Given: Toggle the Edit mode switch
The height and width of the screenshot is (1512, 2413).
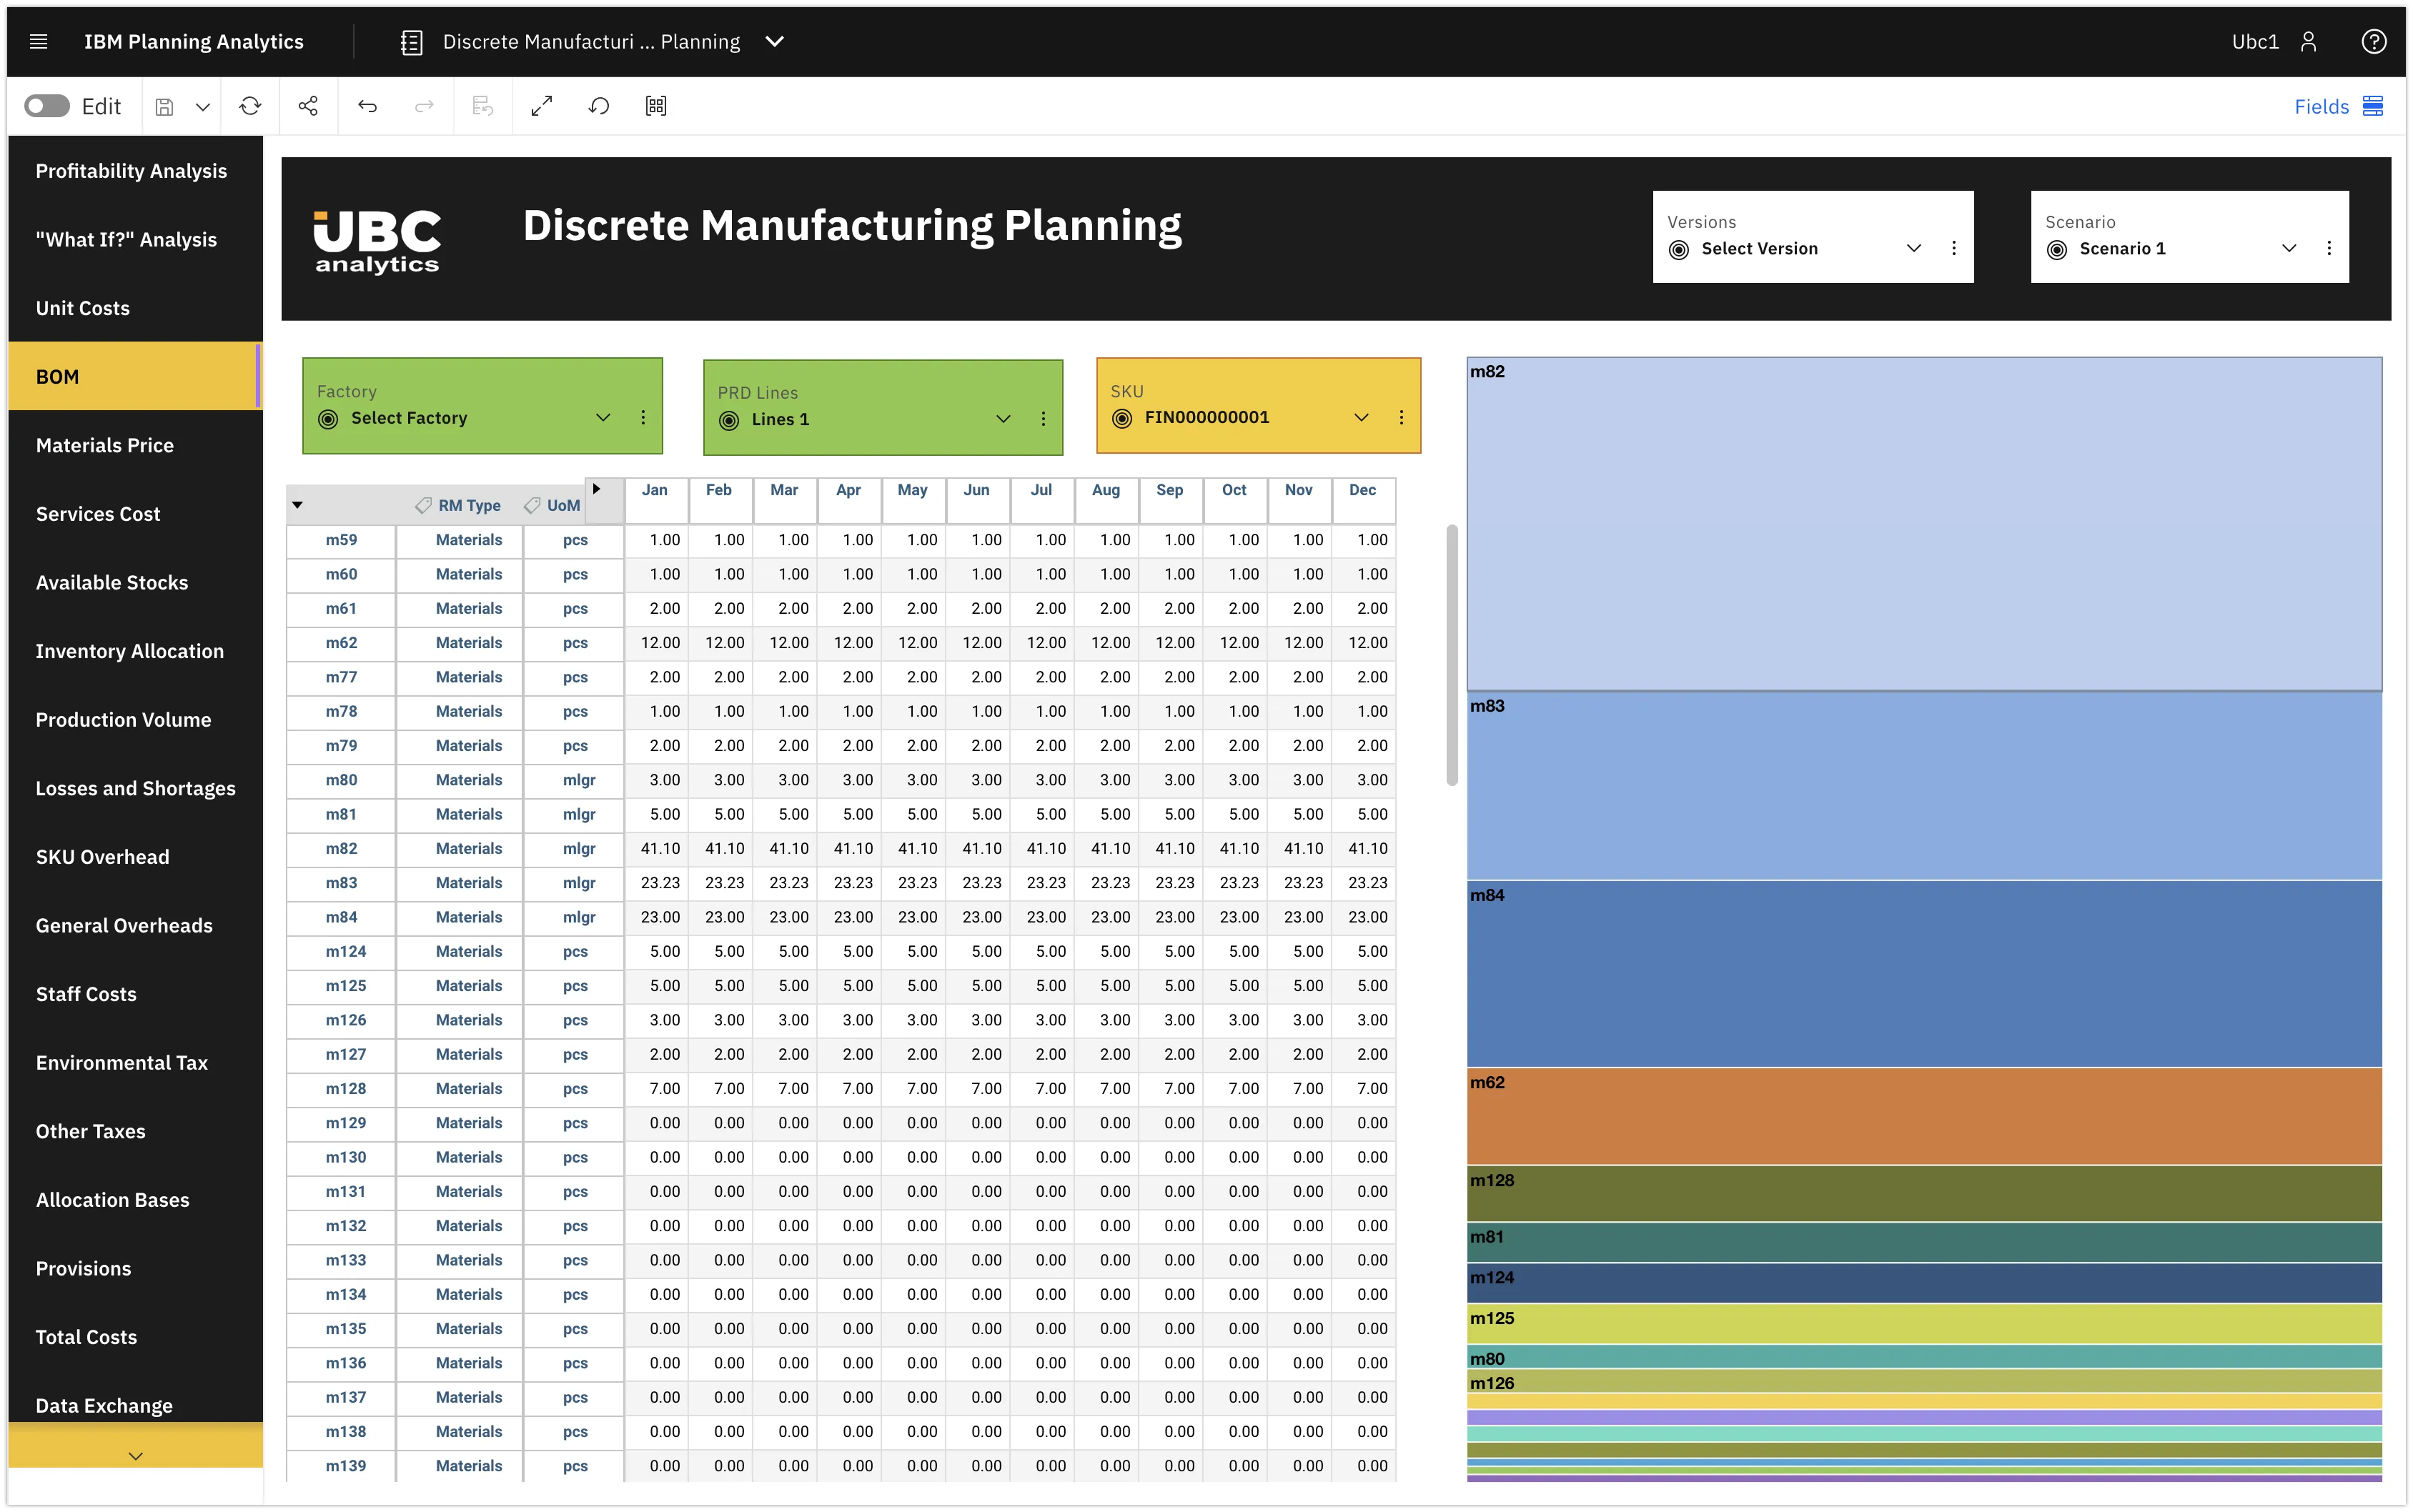Looking at the screenshot, I should [47, 106].
